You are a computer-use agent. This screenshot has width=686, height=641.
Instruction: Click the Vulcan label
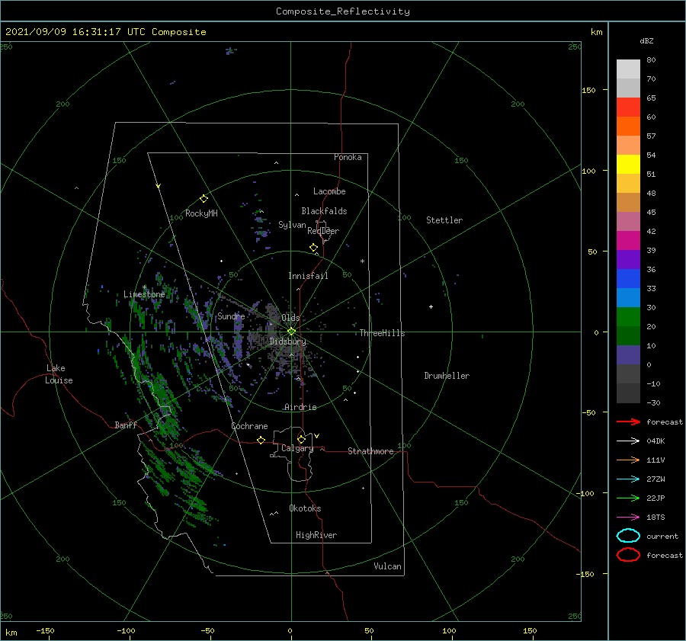click(x=387, y=566)
